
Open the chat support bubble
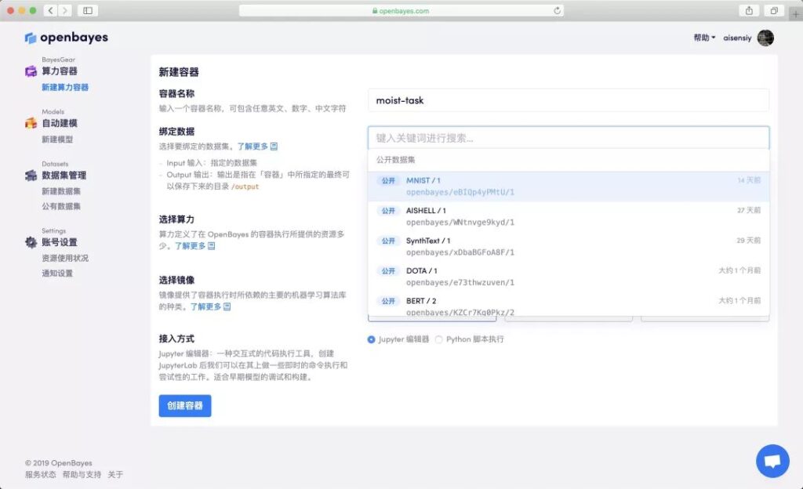coord(772,461)
